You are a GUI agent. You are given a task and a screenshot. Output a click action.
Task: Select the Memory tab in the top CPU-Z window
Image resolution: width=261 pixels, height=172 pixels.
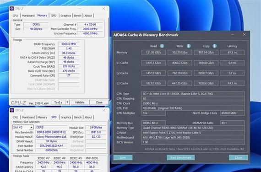pos(42,15)
